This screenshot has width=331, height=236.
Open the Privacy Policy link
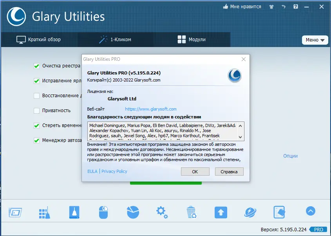pyautogui.click(x=114, y=171)
